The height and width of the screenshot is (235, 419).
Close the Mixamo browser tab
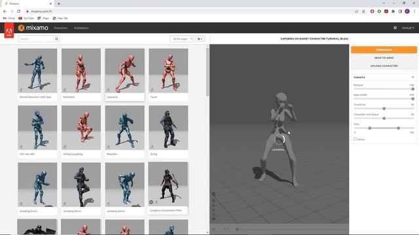[x=51, y=4]
